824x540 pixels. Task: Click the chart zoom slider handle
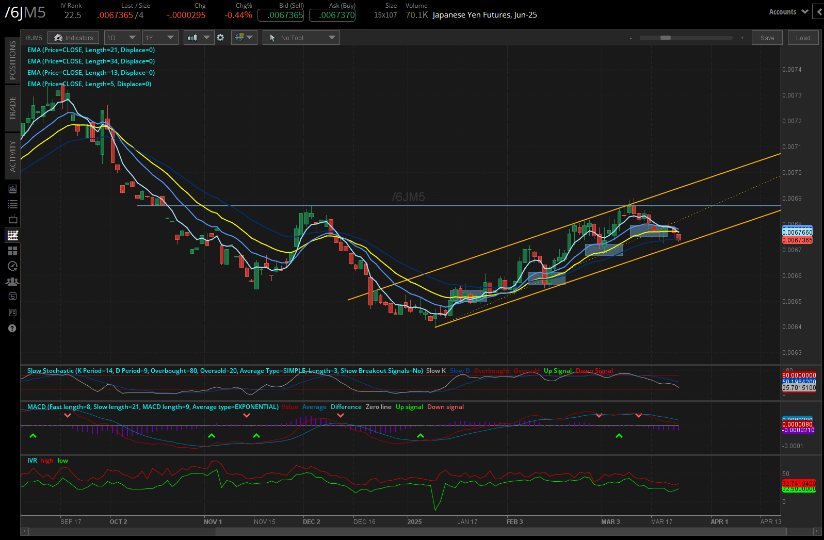[666, 38]
